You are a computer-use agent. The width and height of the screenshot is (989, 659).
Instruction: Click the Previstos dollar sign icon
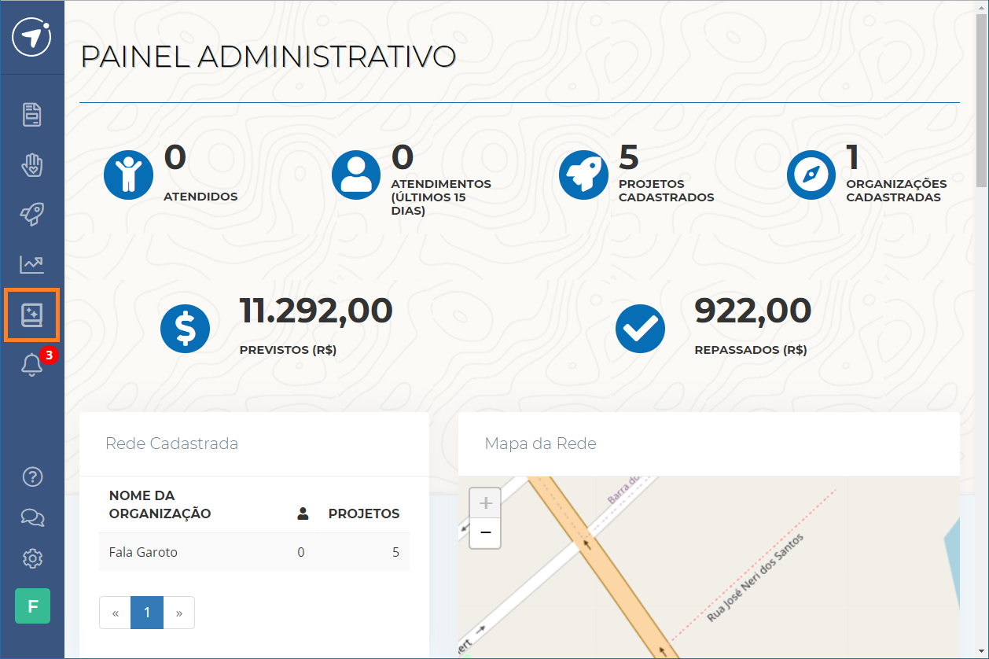point(186,328)
